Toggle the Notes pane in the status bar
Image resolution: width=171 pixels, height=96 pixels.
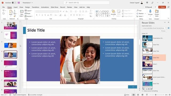coord(127,95)
